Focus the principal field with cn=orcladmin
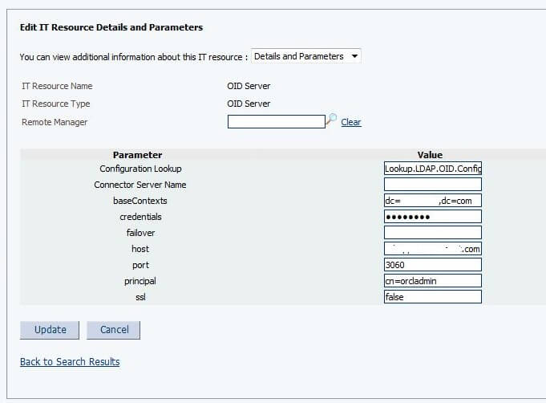546x403 pixels. pyautogui.click(x=433, y=281)
